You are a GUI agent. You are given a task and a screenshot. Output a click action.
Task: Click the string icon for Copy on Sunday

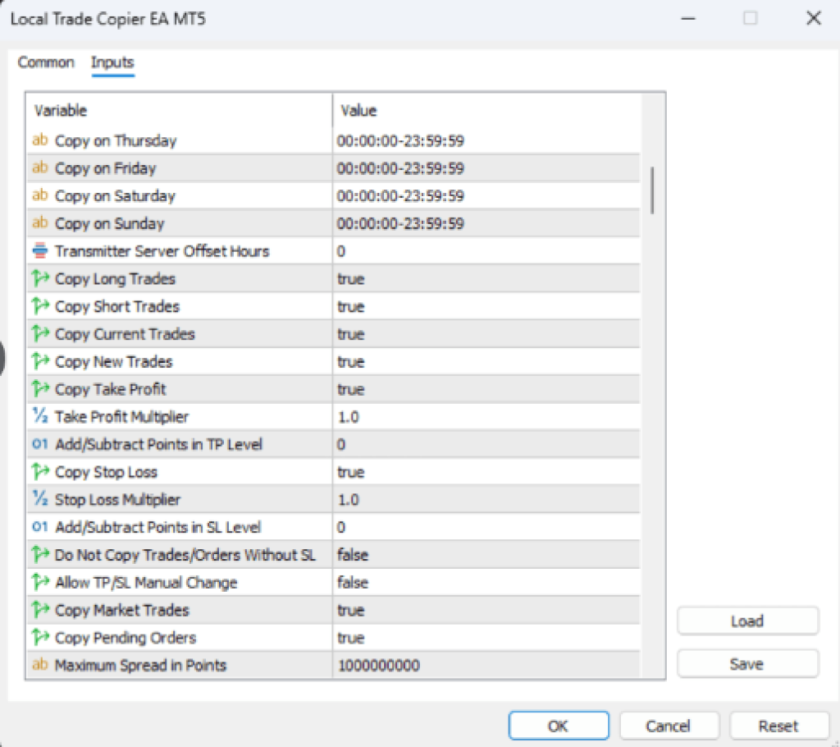(x=39, y=223)
